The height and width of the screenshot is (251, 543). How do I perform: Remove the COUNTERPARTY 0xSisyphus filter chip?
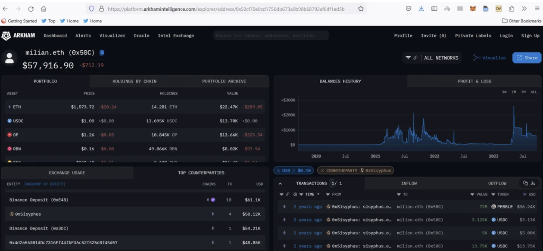322,171
